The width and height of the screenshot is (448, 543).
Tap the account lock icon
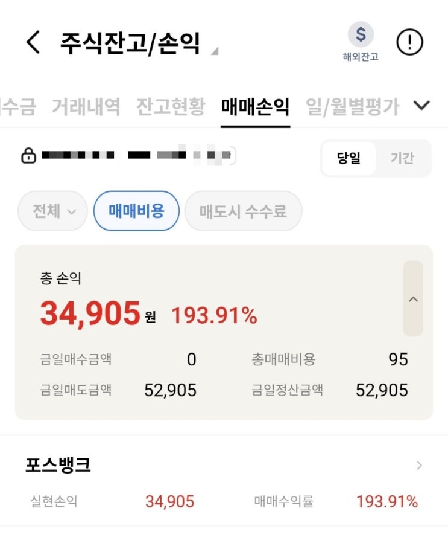click(x=28, y=155)
